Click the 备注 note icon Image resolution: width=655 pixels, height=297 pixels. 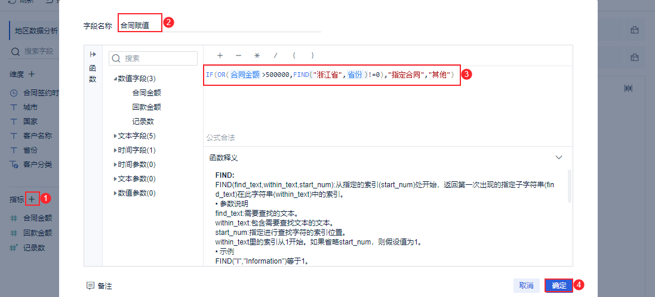[x=90, y=286]
